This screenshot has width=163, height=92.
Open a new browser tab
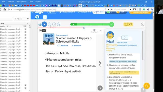[145, 6]
